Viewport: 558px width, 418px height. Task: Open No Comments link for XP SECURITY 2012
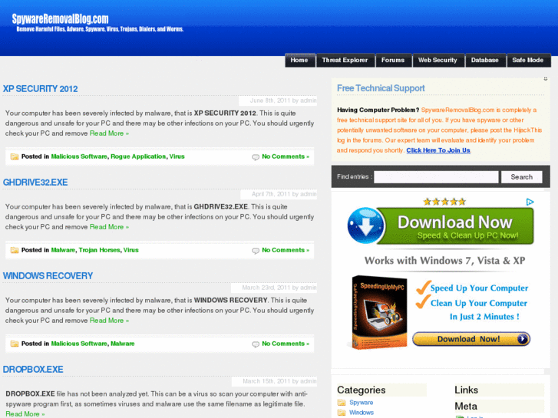click(x=286, y=156)
